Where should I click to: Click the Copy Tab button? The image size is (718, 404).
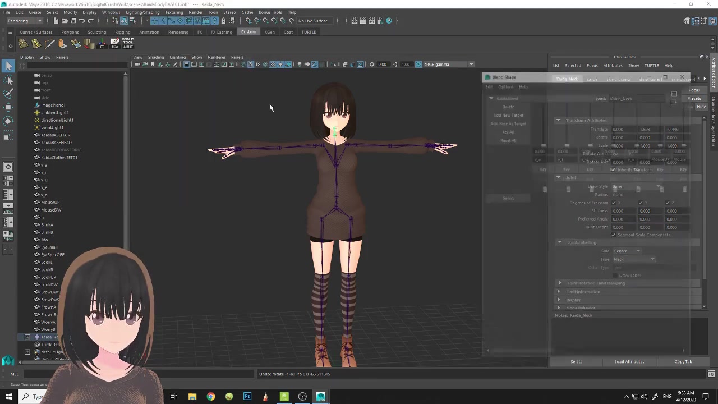(x=683, y=361)
